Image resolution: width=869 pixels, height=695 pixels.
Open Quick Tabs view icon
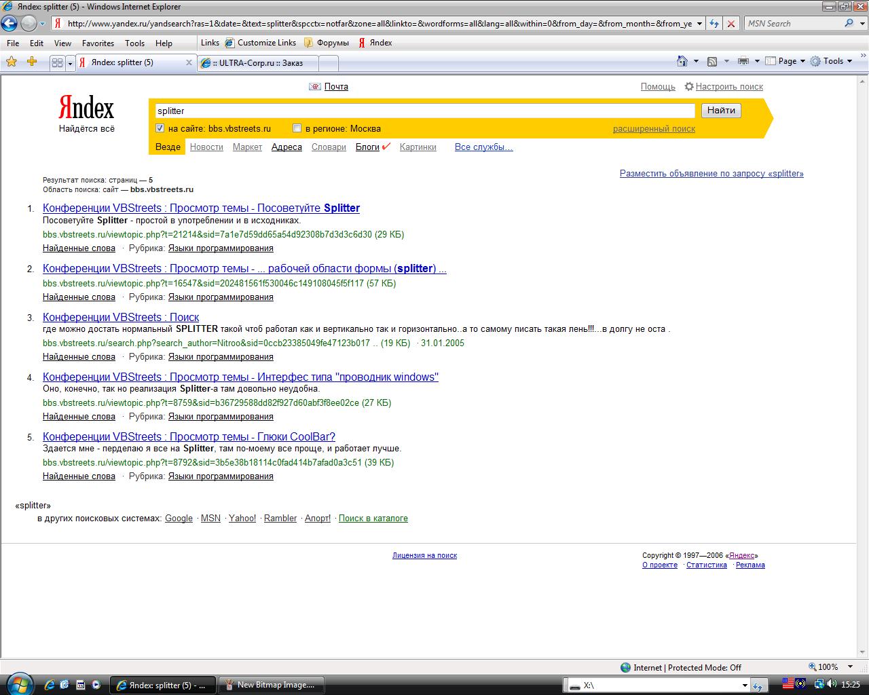click(x=56, y=62)
